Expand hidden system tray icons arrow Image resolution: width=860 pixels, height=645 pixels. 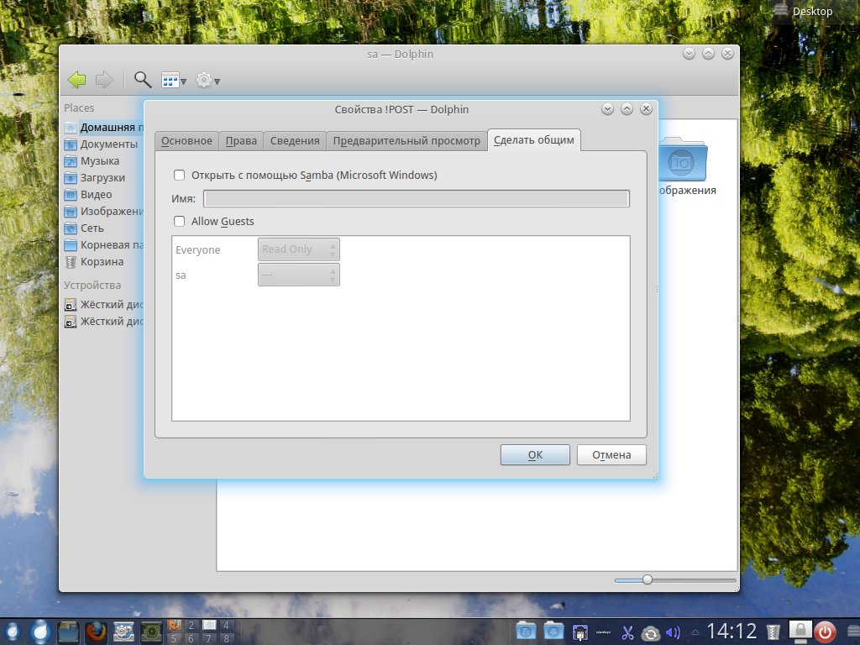(x=695, y=632)
